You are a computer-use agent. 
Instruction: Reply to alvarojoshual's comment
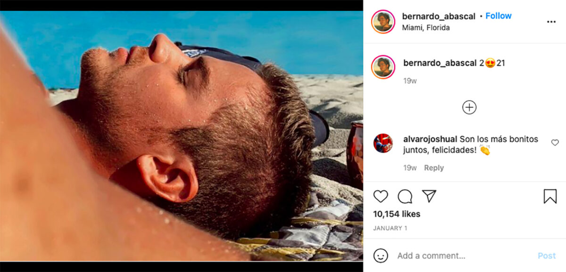pos(433,168)
